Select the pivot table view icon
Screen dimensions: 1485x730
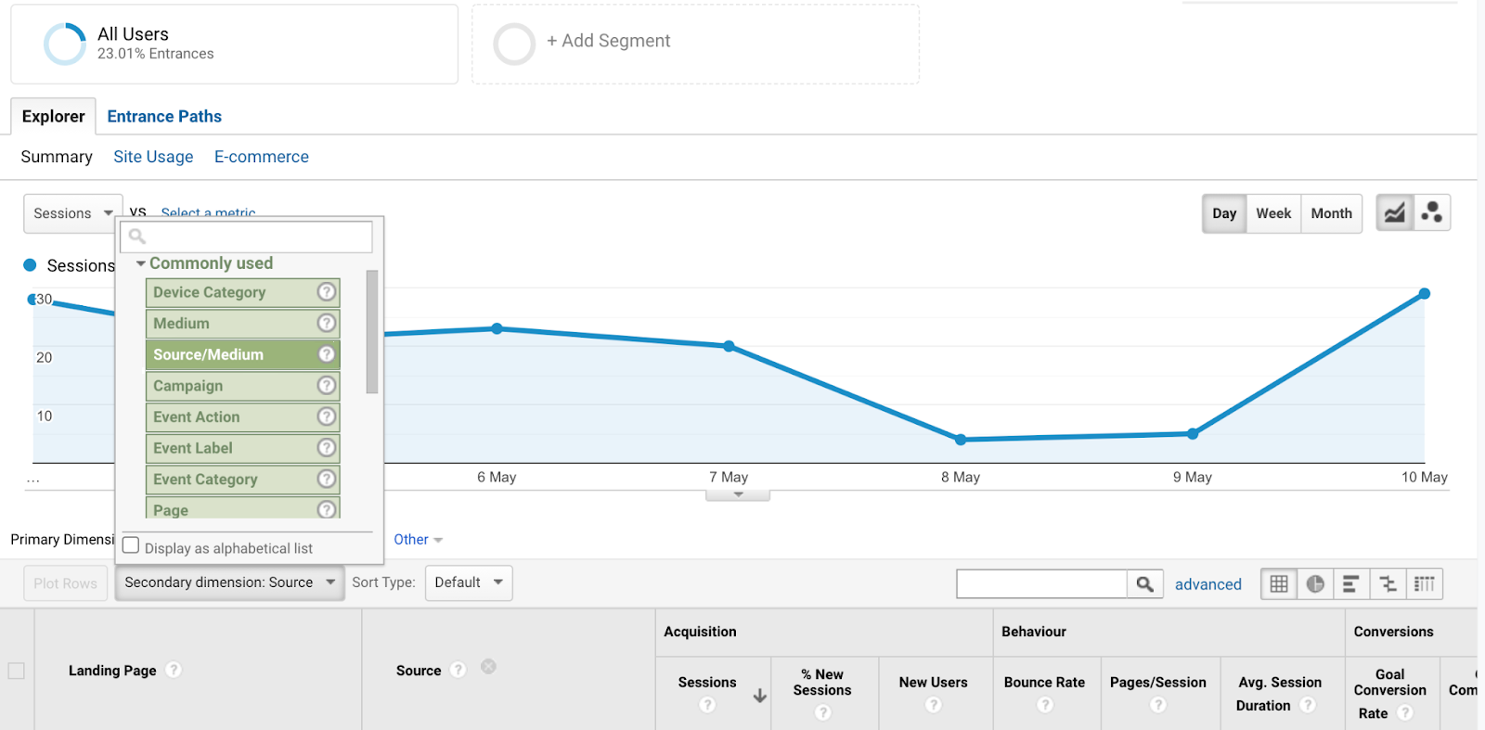pos(1425,583)
